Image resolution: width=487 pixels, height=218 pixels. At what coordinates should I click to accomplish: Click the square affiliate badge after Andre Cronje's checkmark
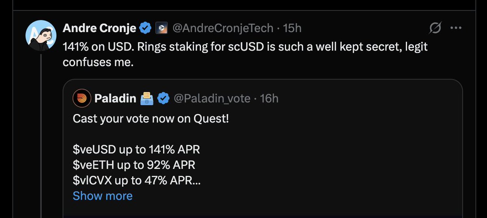click(162, 28)
